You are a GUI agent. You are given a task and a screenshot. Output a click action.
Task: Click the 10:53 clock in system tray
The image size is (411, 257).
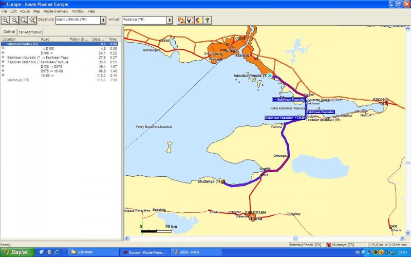[402, 252]
